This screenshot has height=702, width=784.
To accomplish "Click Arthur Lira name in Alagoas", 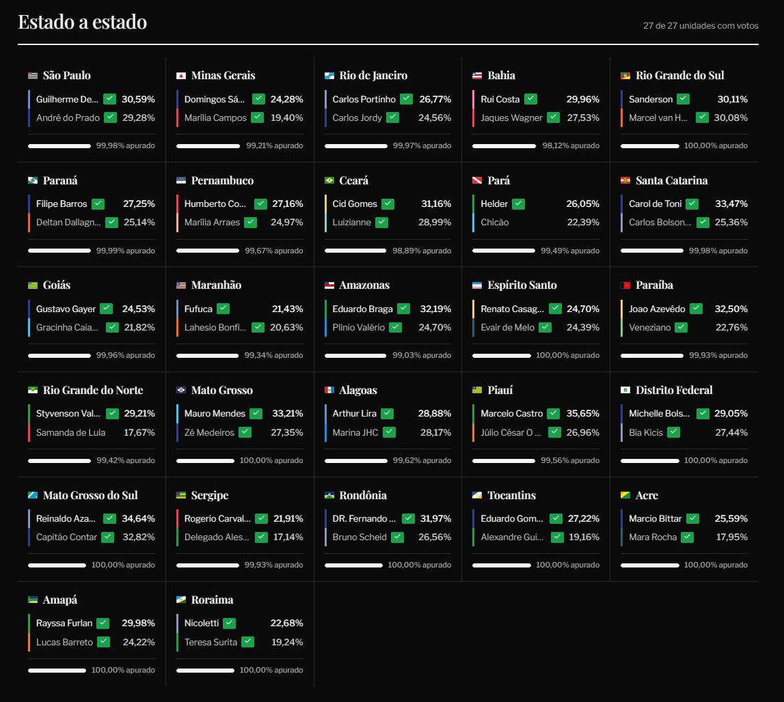I will point(355,413).
